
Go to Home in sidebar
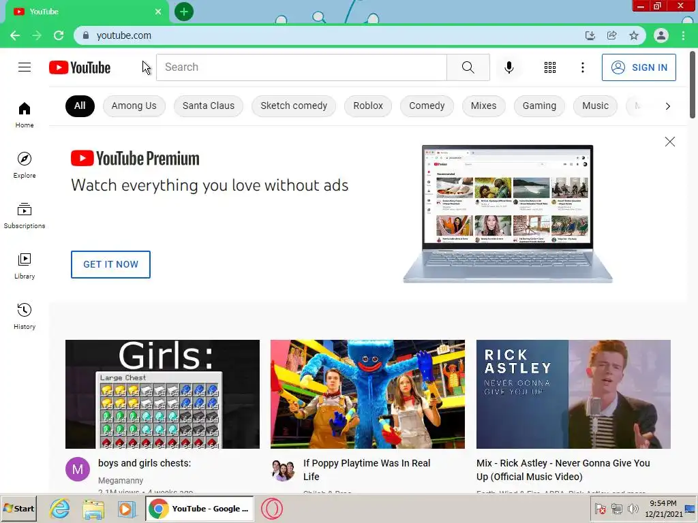tap(25, 114)
